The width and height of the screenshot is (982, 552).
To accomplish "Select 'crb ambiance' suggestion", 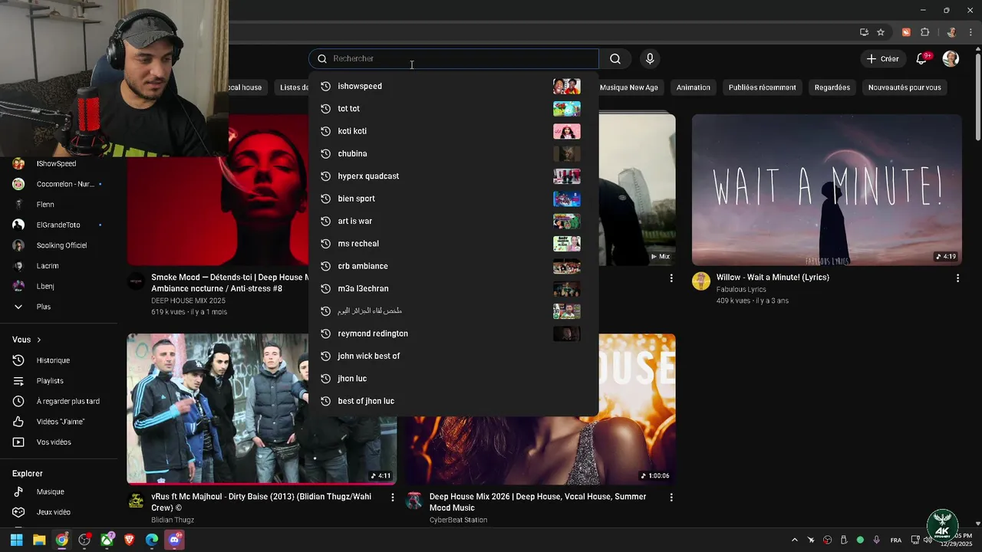I will pos(454,266).
